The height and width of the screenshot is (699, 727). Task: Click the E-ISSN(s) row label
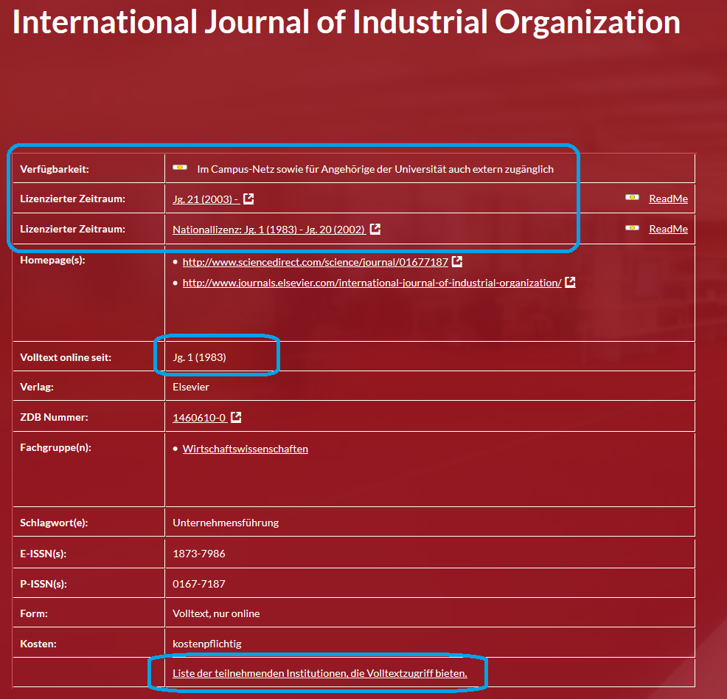pyautogui.click(x=43, y=554)
